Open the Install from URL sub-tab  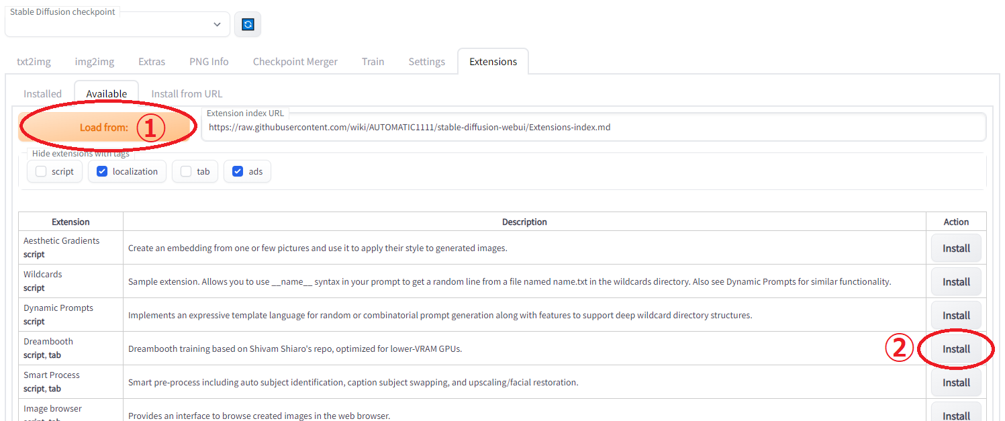(x=187, y=94)
